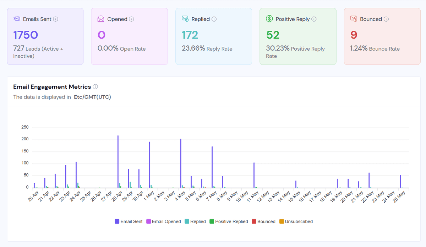The height and width of the screenshot is (247, 426).
Task: Open info tooltip beside Replied
Action: pos(214,19)
